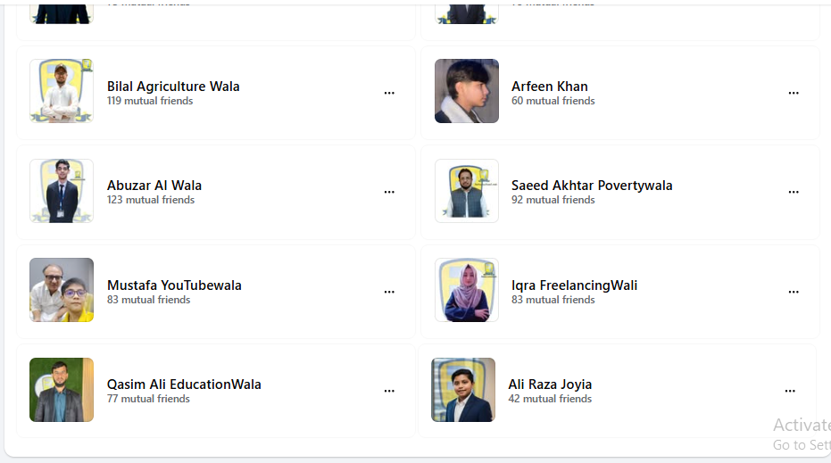
Task: Select Qasim Ali EducationWala's profile thumbnail
Action: coord(62,390)
